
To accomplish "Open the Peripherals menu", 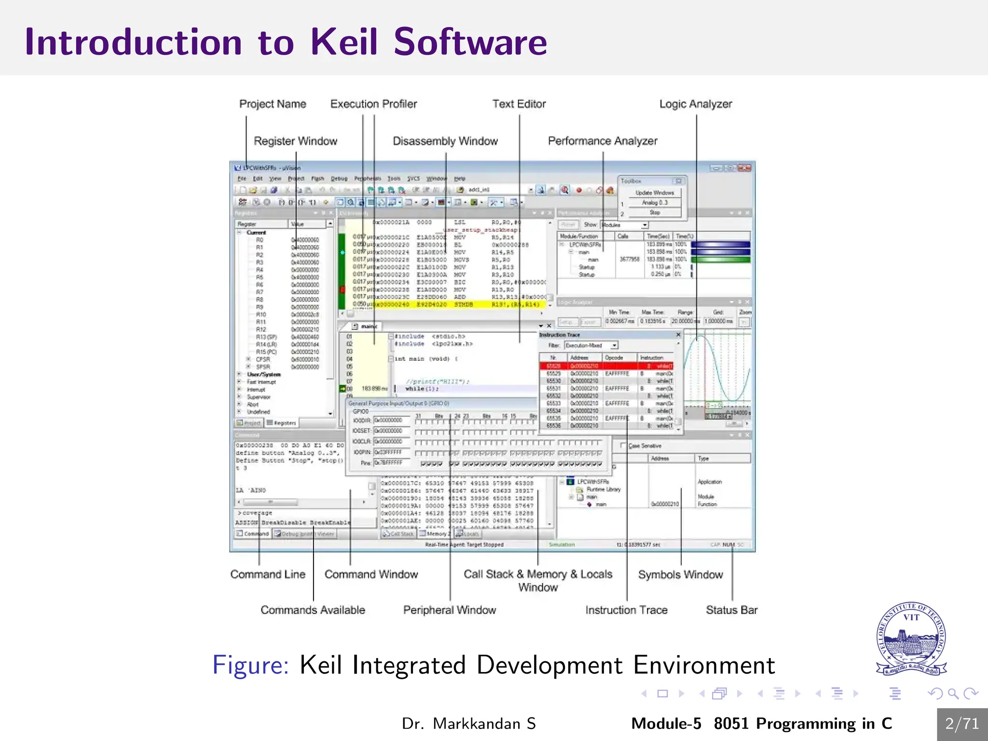I will [x=368, y=178].
